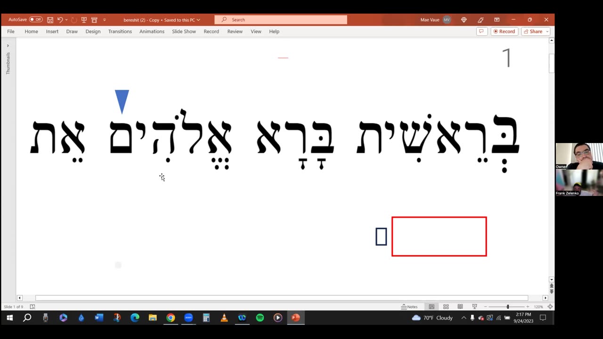Image resolution: width=603 pixels, height=339 pixels.
Task: Start presentation from beginning icon
Action: [84, 20]
